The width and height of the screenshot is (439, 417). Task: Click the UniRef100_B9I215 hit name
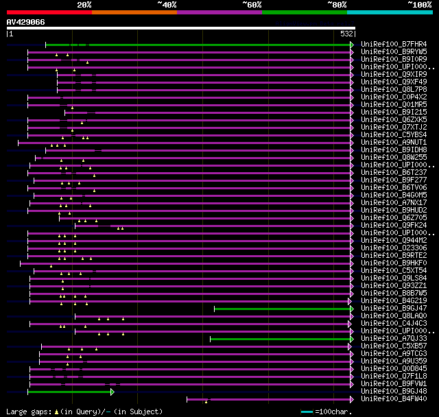coord(394,112)
